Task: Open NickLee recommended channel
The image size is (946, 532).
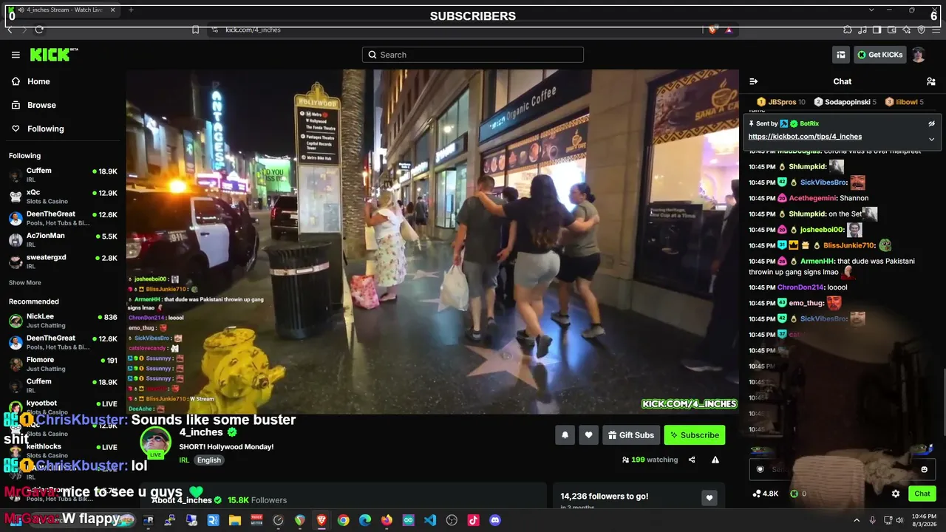Action: coord(63,320)
